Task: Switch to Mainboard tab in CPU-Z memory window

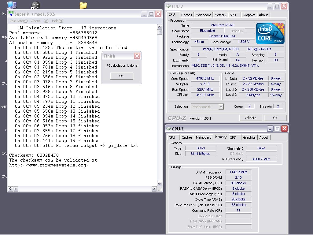Action: 204,137
